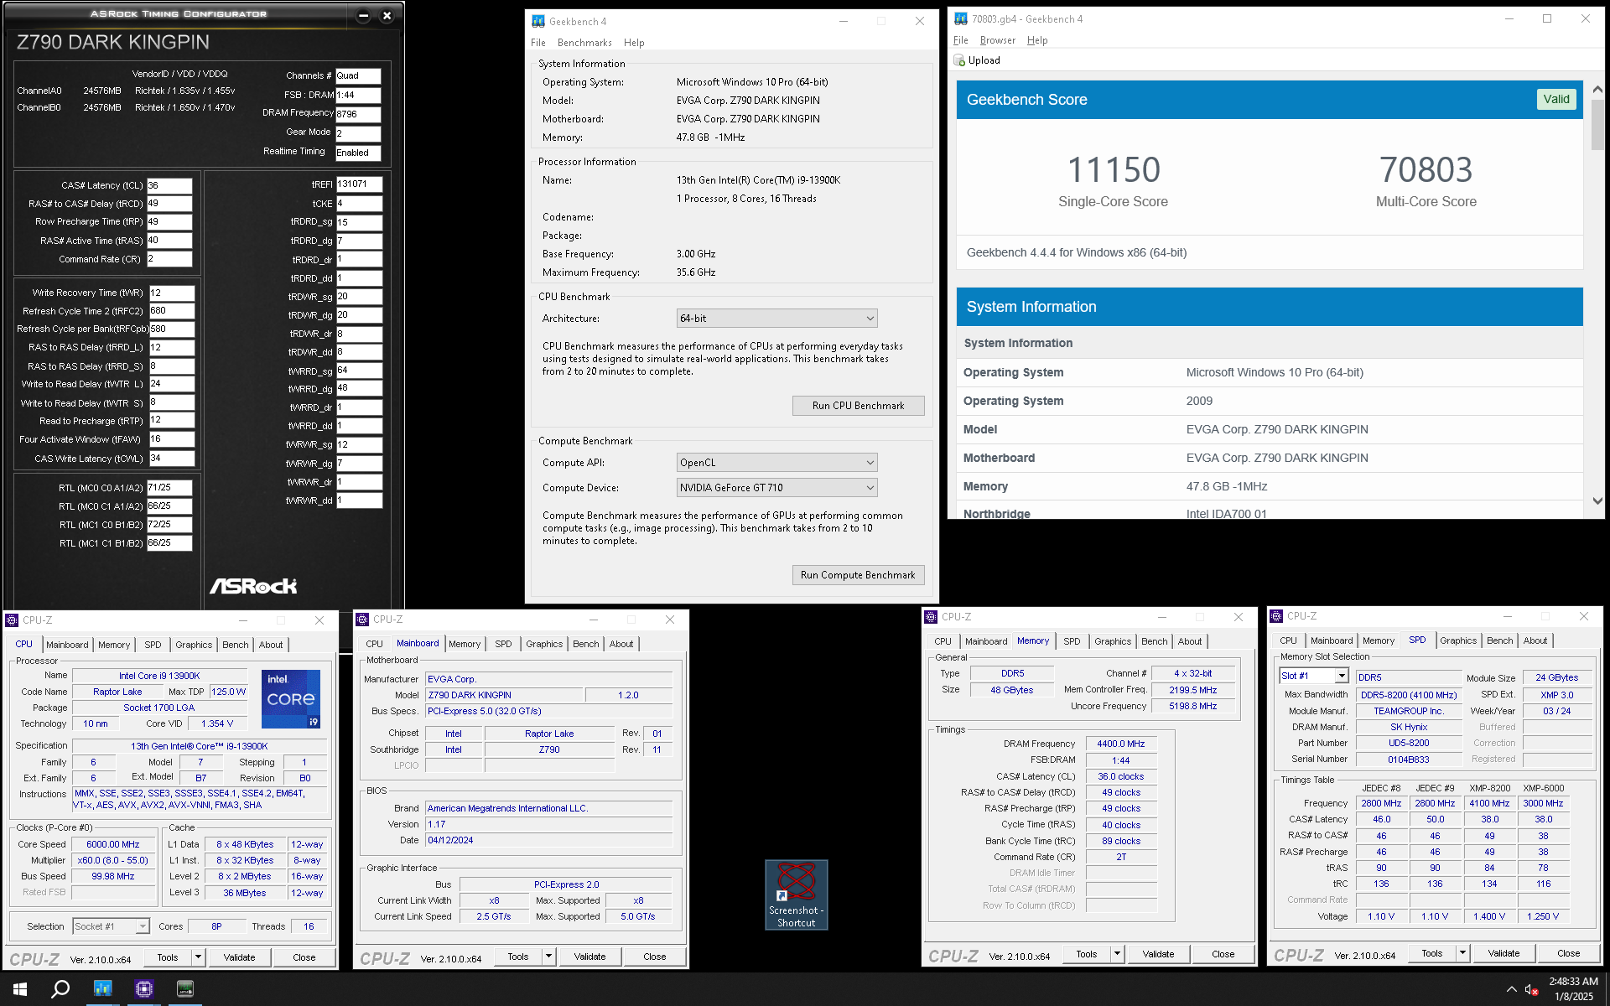Click title icon of CPU-Z Memory window
This screenshot has height=1006, width=1610.
tap(931, 617)
